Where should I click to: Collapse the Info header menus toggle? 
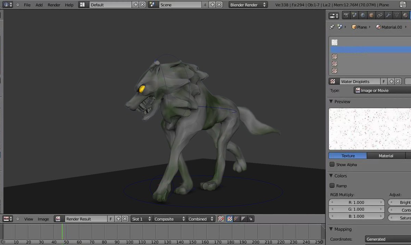click(x=18, y=5)
